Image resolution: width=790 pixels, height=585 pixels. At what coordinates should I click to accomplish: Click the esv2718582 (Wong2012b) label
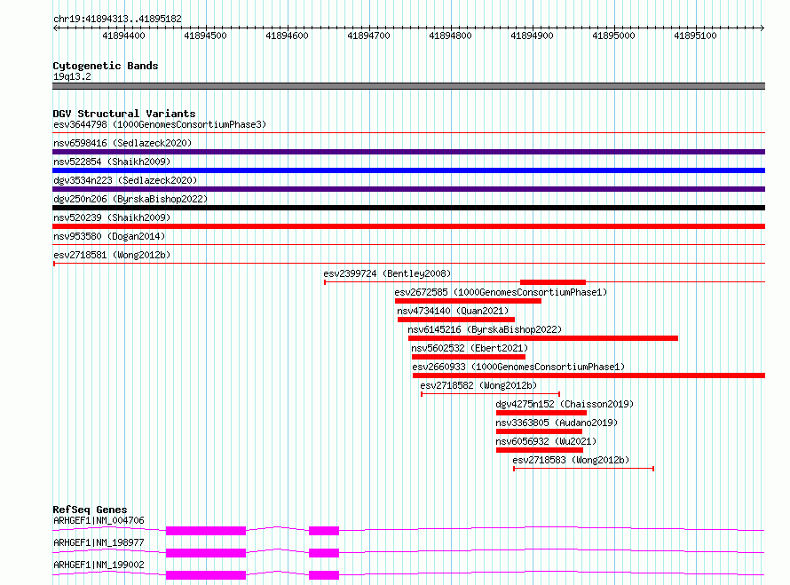478,385
